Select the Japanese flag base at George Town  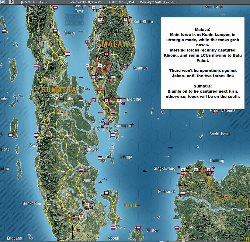click(94, 8)
